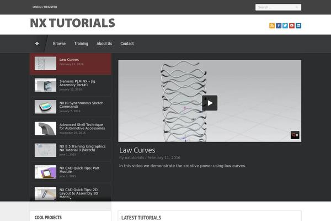Click the LATEST TUTORIALS heading
The height and width of the screenshot is (221, 331).
(x=141, y=218)
